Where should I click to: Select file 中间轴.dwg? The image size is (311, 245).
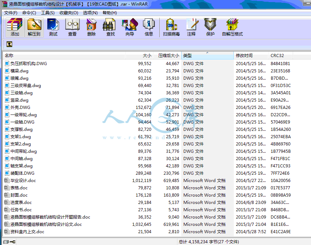(x=22, y=158)
